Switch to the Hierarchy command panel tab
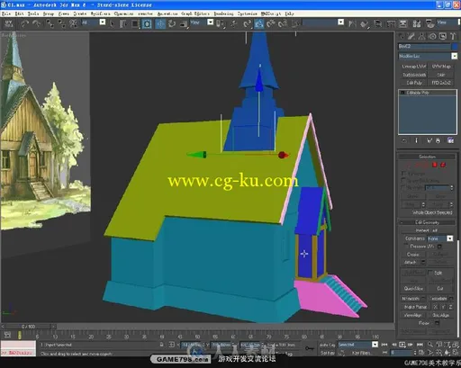 (x=421, y=37)
